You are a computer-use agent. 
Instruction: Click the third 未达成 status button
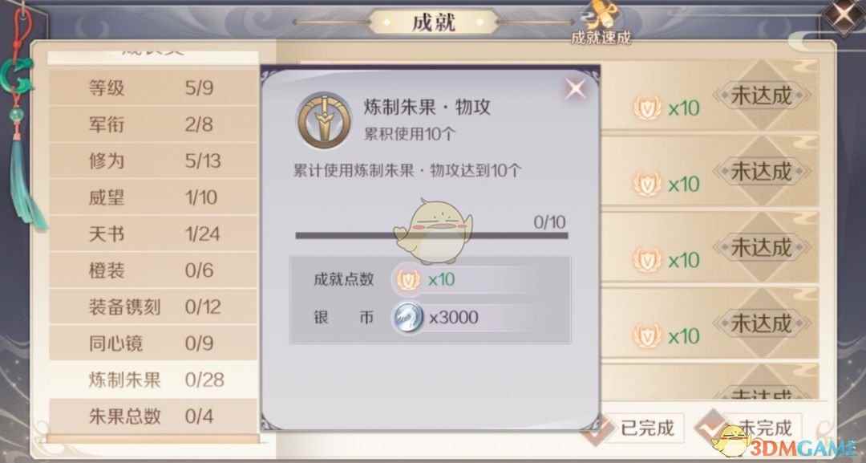tap(762, 247)
